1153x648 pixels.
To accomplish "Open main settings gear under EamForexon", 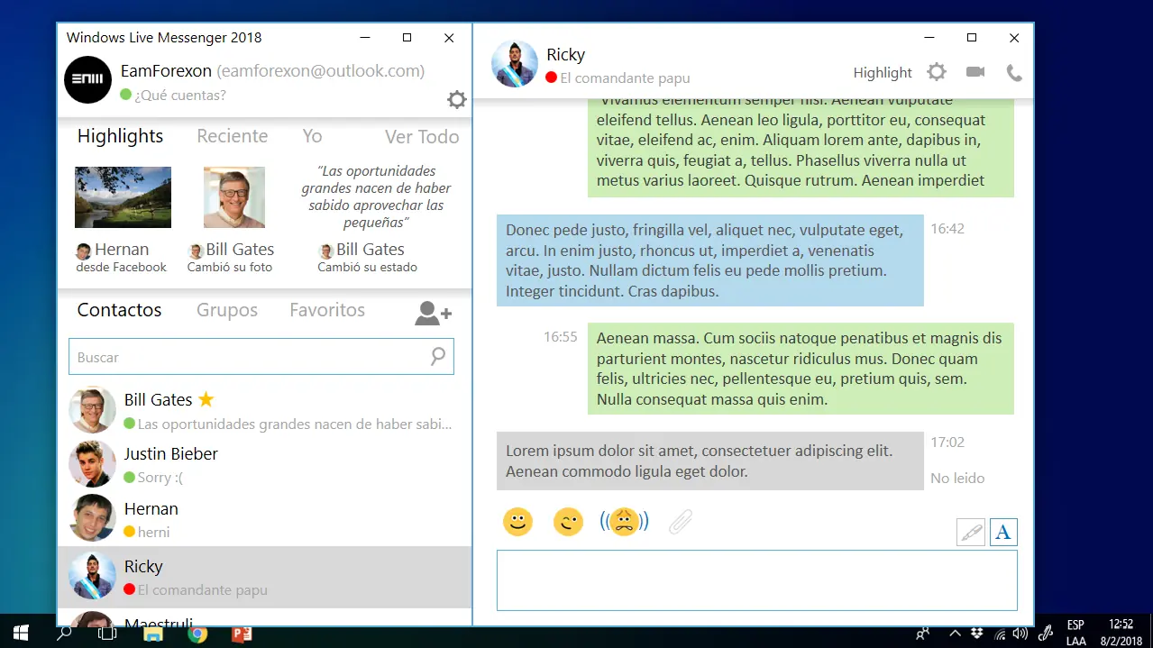I will (456, 99).
